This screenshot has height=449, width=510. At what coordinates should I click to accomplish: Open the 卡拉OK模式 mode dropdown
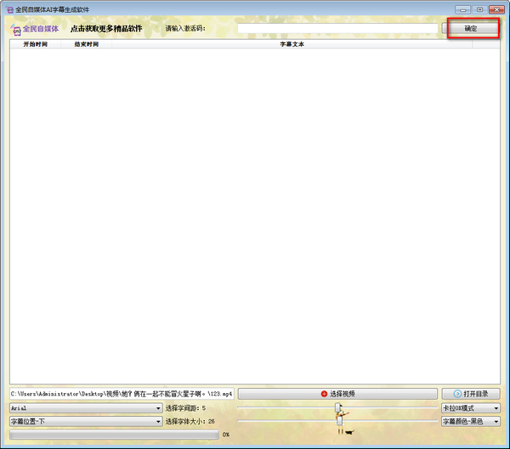(x=470, y=408)
